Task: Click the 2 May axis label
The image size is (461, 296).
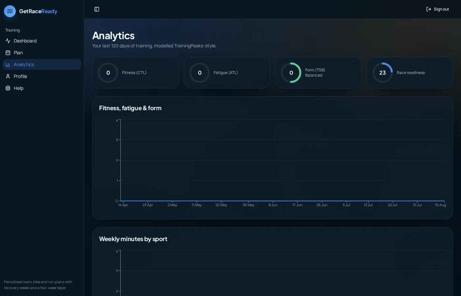Action: [x=172, y=205]
